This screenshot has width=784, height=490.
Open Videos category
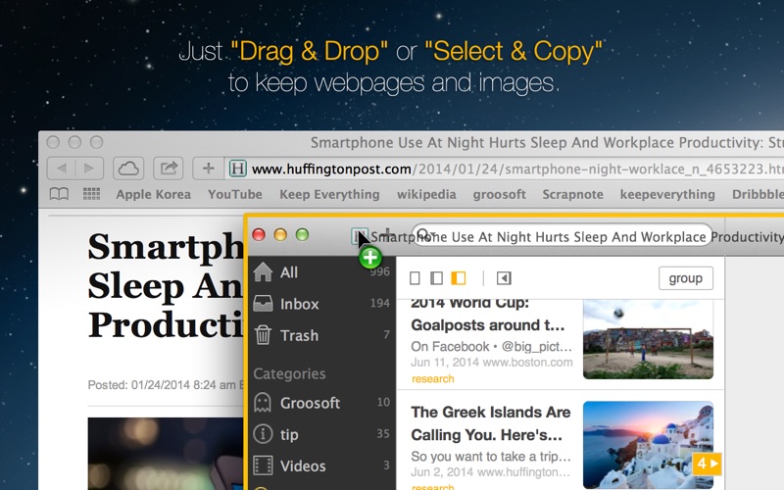pos(321,465)
